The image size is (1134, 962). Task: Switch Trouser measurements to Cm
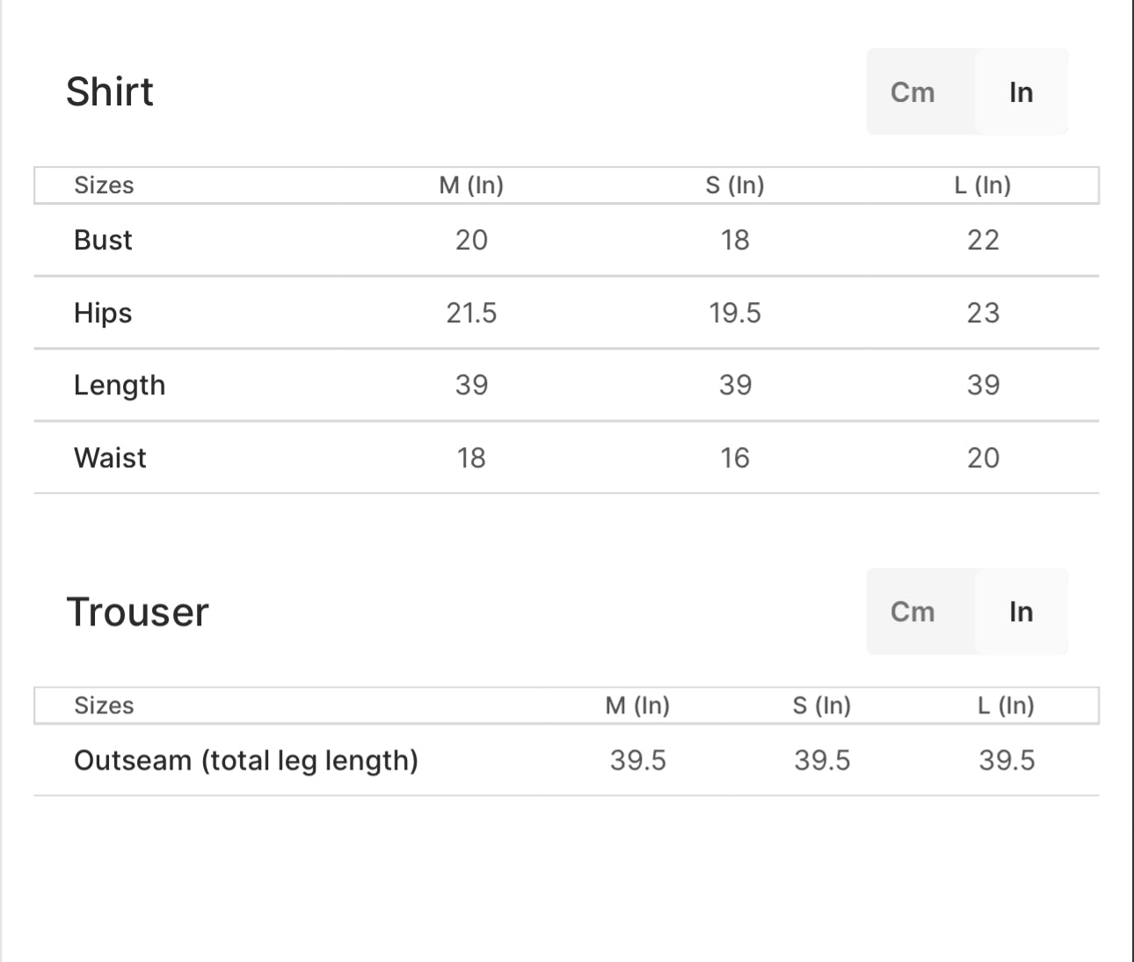[x=912, y=611]
